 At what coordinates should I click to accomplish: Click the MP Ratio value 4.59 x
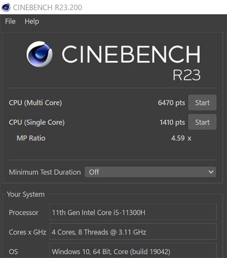[181, 138]
